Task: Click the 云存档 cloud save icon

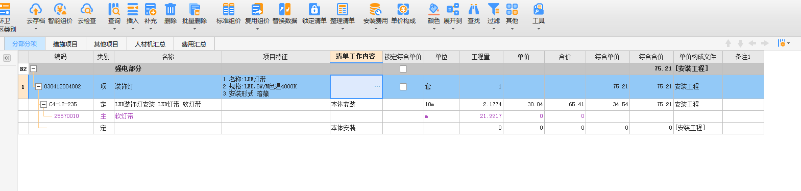Action: pyautogui.click(x=35, y=9)
